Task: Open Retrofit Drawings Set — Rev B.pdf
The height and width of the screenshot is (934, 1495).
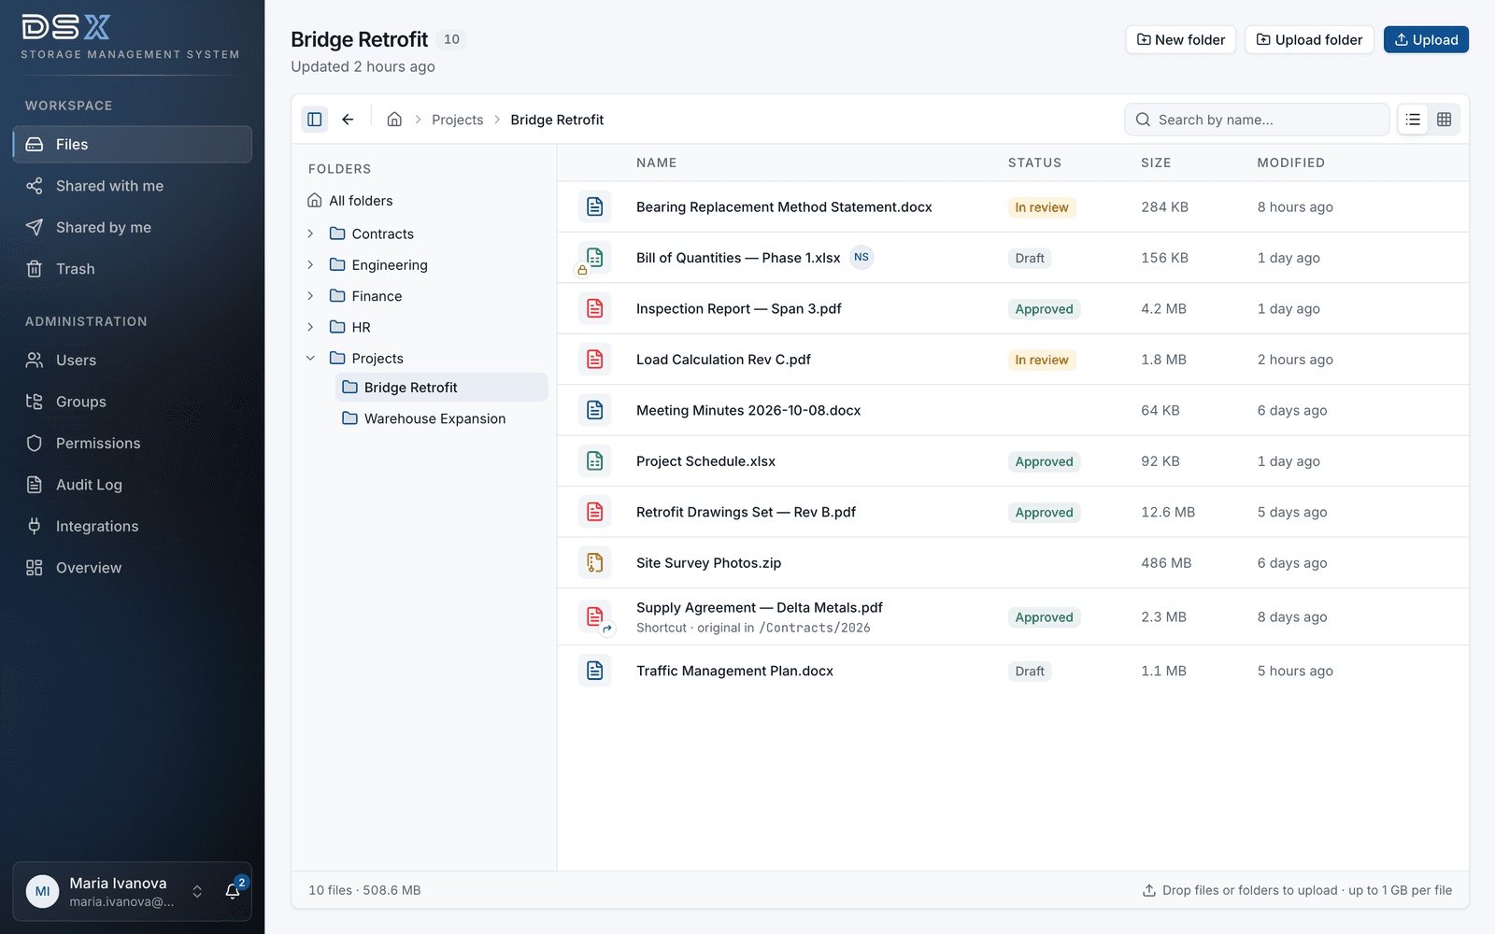Action: click(746, 512)
